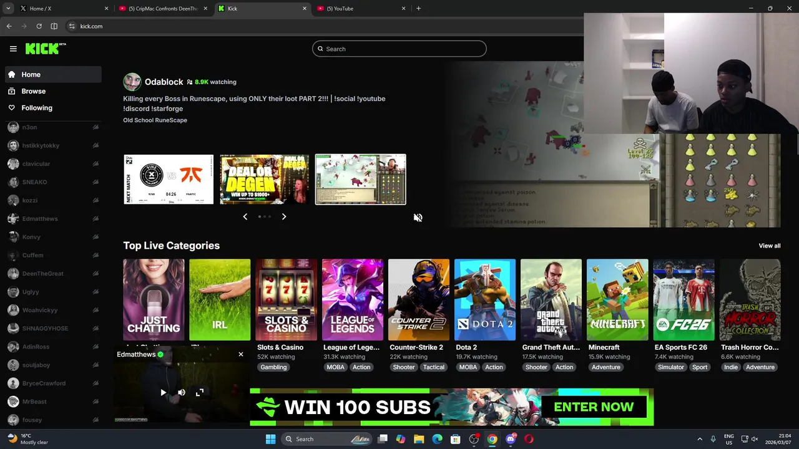Open Odablock streamer name link
The image size is (799, 449).
coord(164,82)
